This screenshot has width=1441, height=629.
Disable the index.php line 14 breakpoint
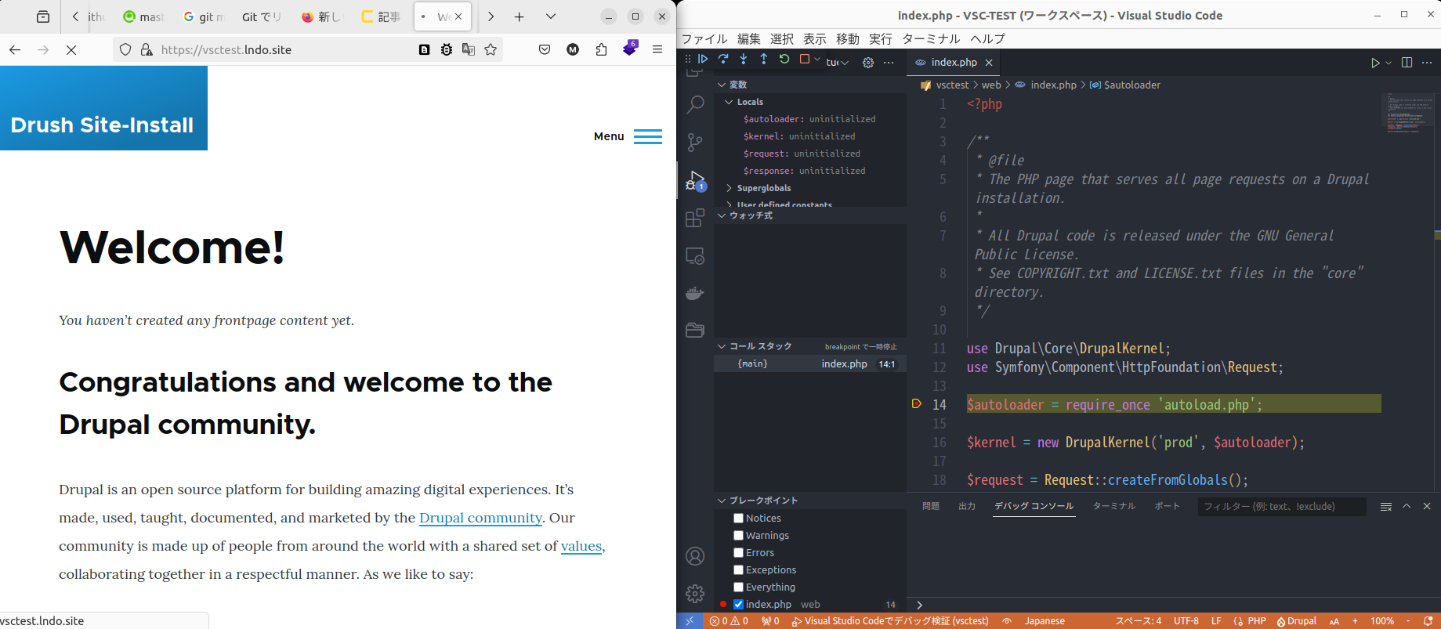pyautogui.click(x=738, y=605)
